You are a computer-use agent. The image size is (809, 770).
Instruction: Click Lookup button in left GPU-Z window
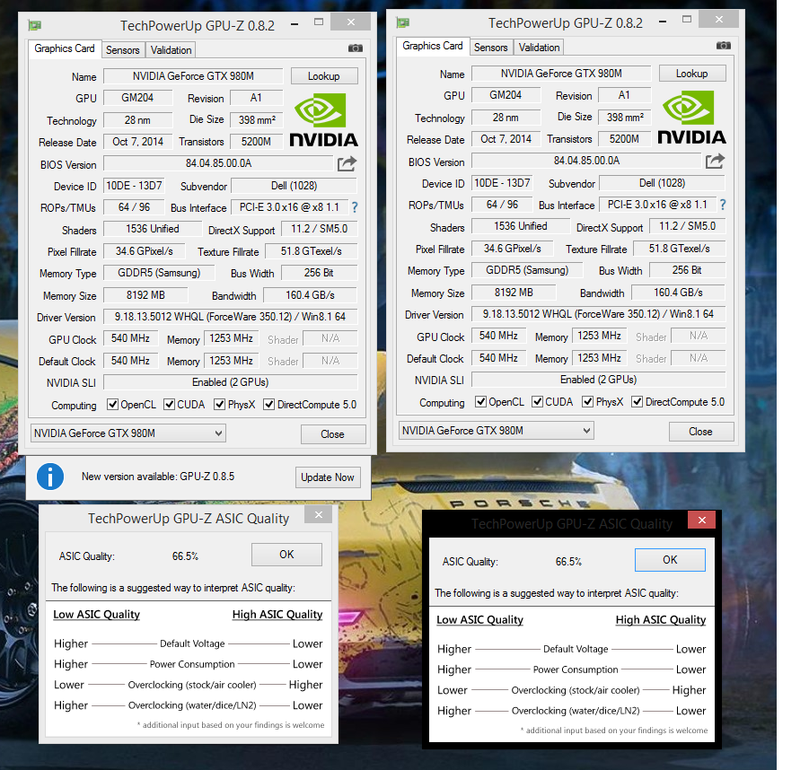click(x=324, y=76)
